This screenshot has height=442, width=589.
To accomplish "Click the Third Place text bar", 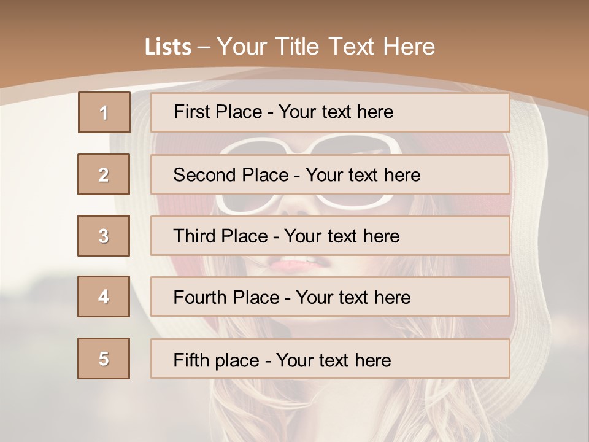I will point(329,236).
